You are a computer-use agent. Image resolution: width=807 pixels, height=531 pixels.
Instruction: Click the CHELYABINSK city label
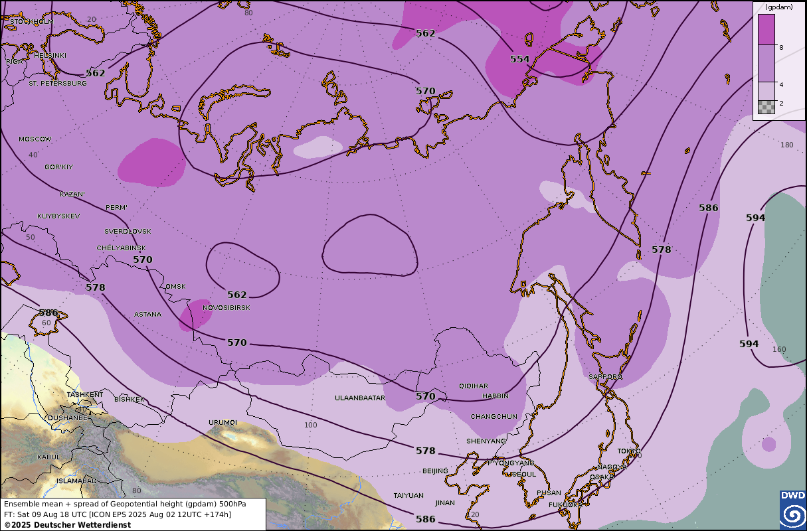[x=120, y=248]
